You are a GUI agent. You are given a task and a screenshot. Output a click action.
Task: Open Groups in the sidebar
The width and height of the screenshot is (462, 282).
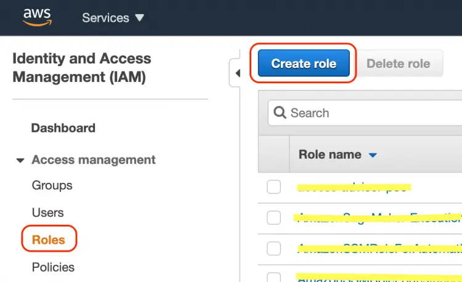point(52,185)
